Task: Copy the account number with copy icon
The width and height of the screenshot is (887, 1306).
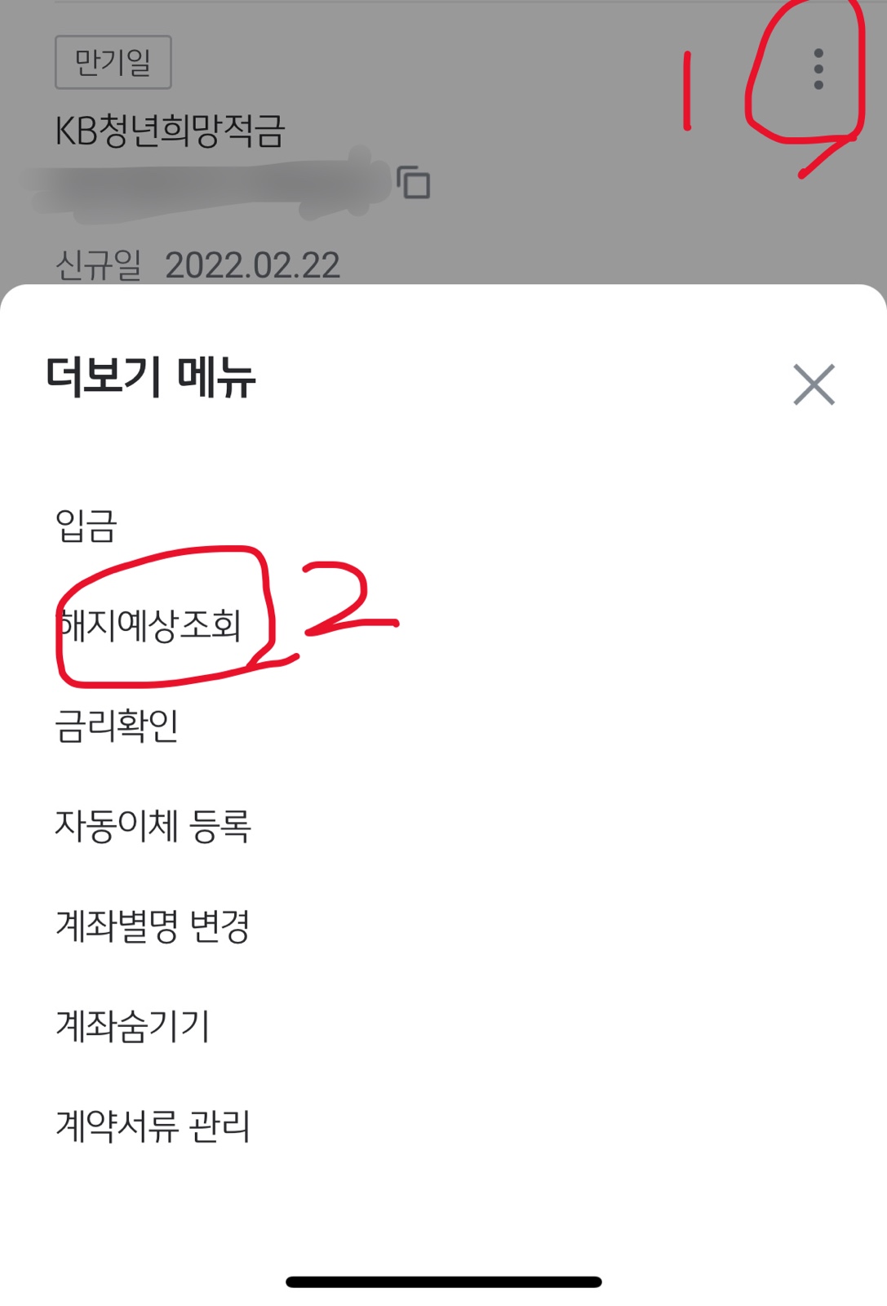Action: coord(414,182)
